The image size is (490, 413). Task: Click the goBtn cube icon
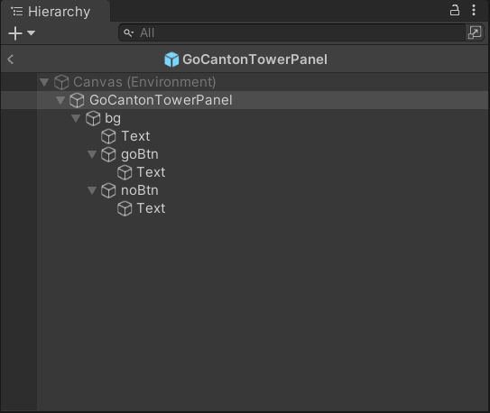coord(108,154)
